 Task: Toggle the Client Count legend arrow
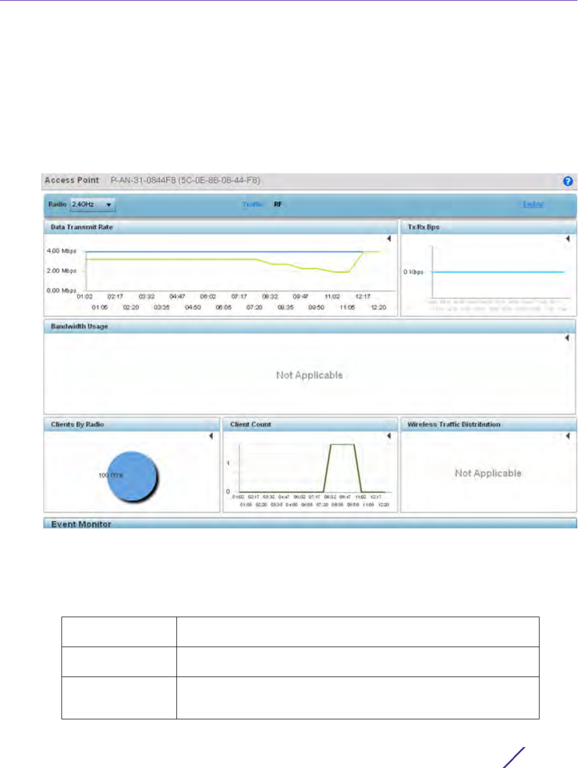click(x=389, y=436)
